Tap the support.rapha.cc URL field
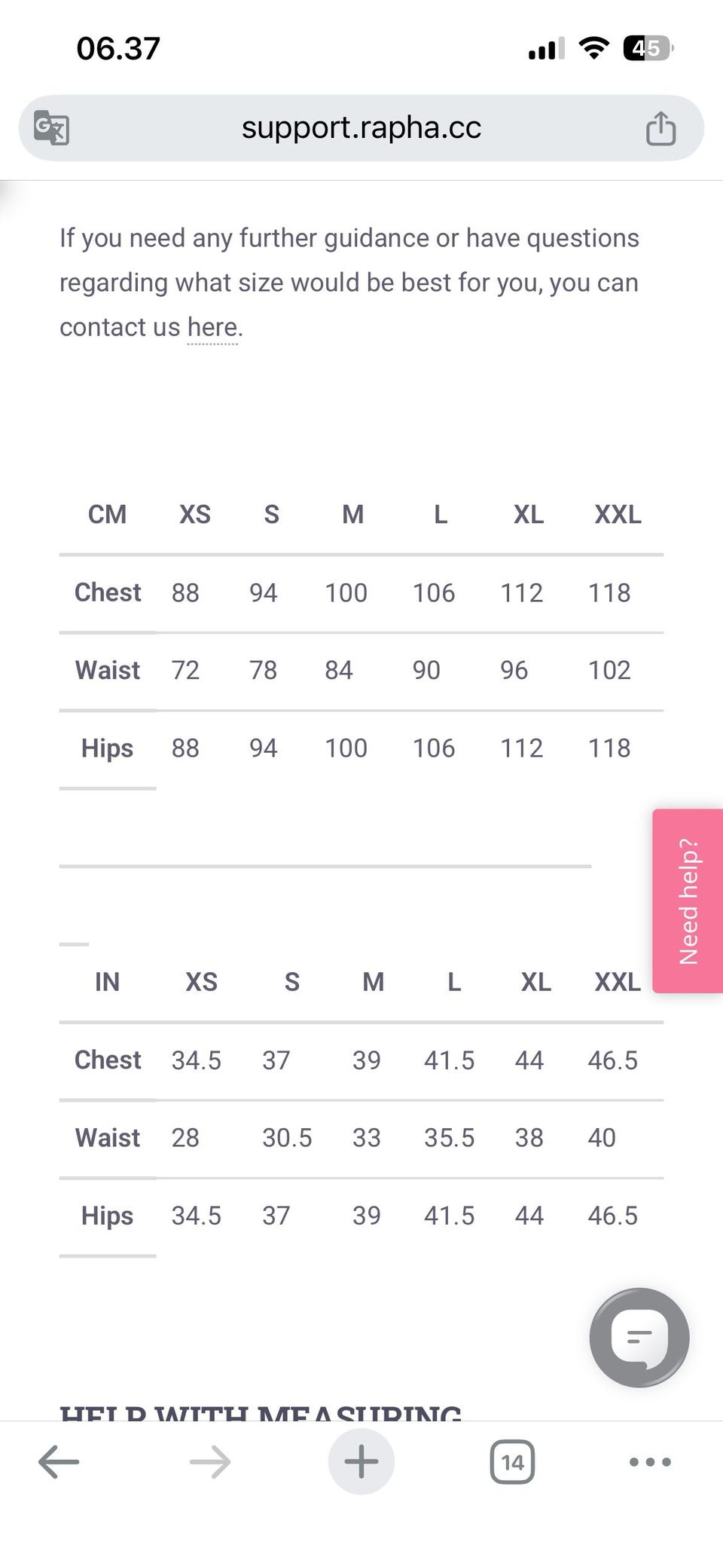The image size is (723, 1566). click(361, 127)
